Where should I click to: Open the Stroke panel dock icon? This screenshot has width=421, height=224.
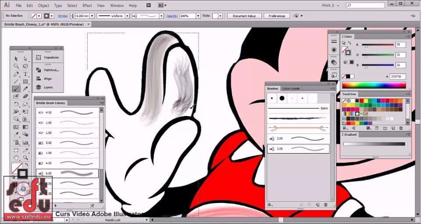(x=334, y=41)
